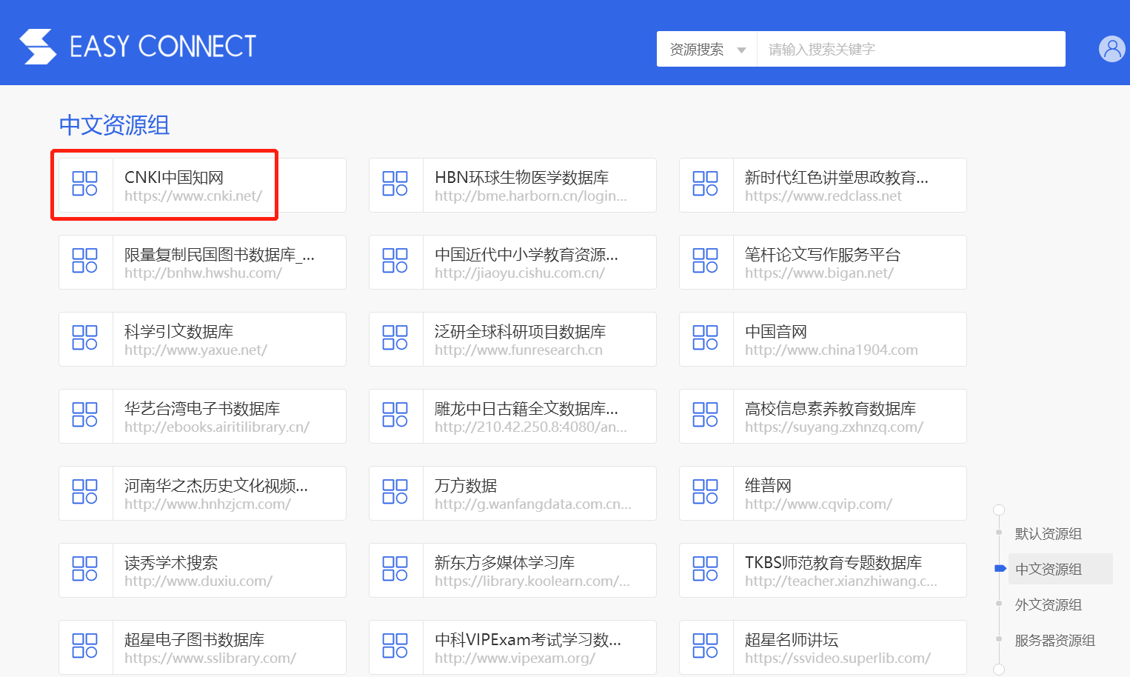Open HBN环球生物医学数据库 resource
This screenshot has height=677, width=1130.
(521, 178)
